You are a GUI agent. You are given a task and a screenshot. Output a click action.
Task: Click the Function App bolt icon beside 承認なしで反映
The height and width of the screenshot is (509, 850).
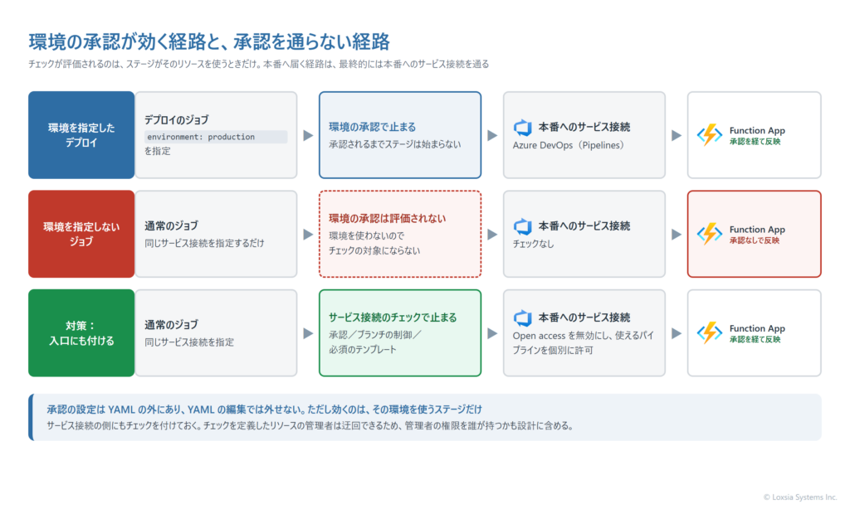point(710,234)
